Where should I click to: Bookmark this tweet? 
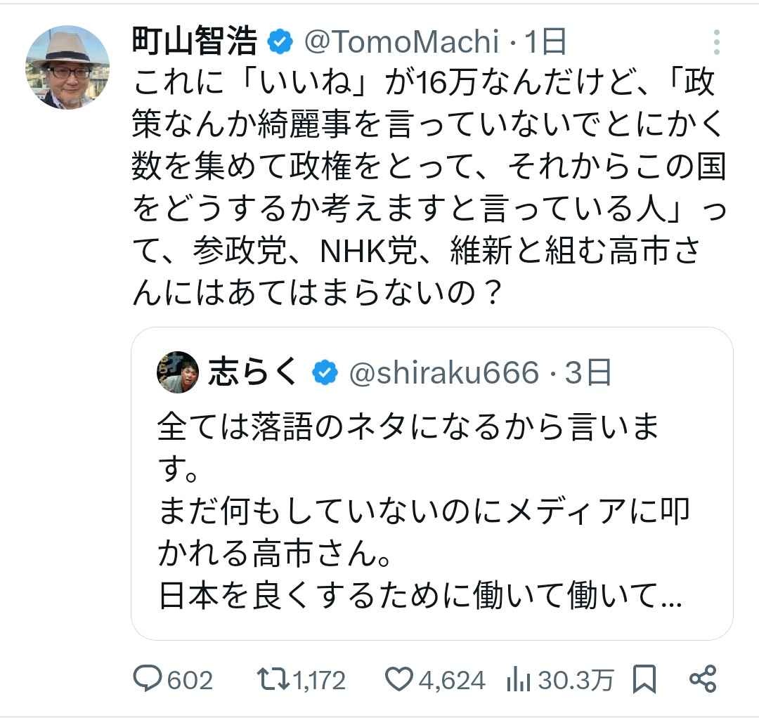coord(644,679)
